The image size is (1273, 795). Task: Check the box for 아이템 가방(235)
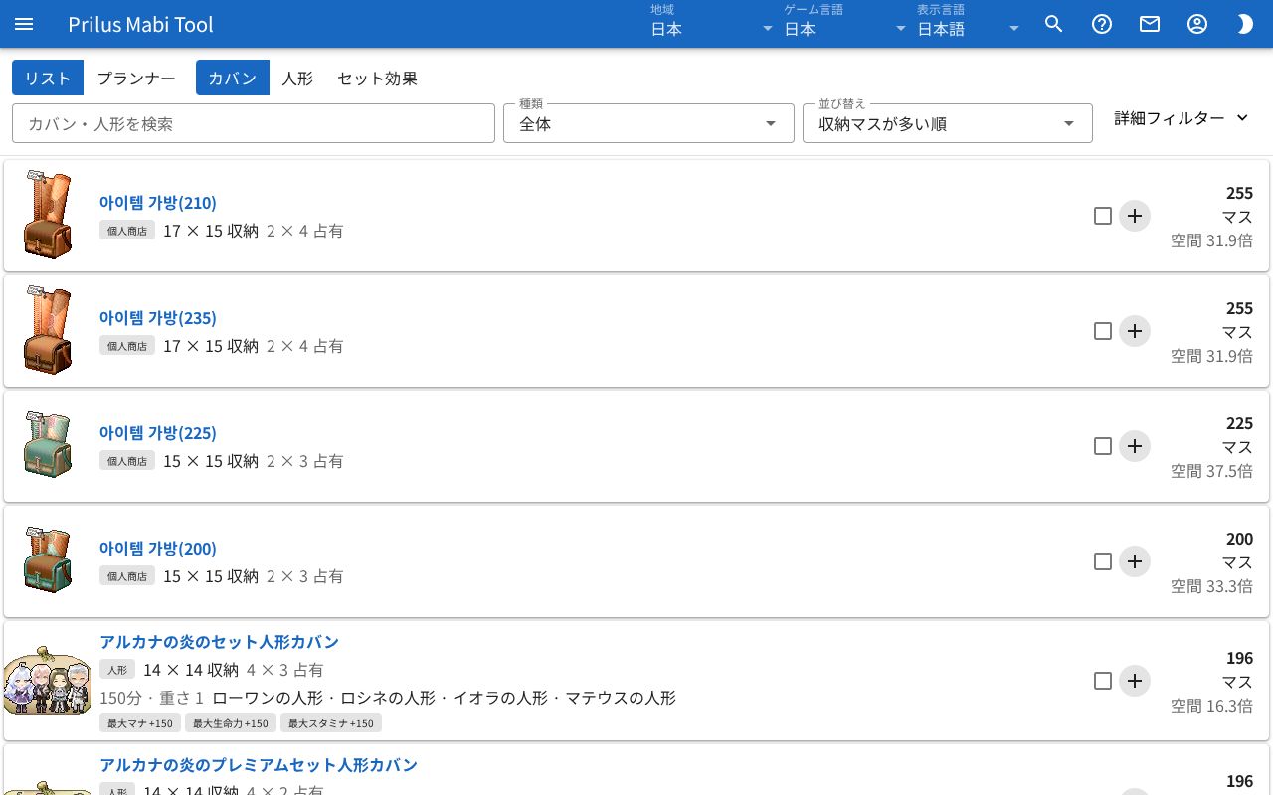click(x=1102, y=331)
